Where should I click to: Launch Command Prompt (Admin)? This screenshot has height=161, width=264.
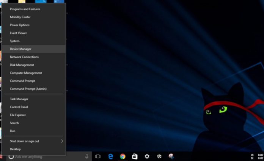click(34, 89)
